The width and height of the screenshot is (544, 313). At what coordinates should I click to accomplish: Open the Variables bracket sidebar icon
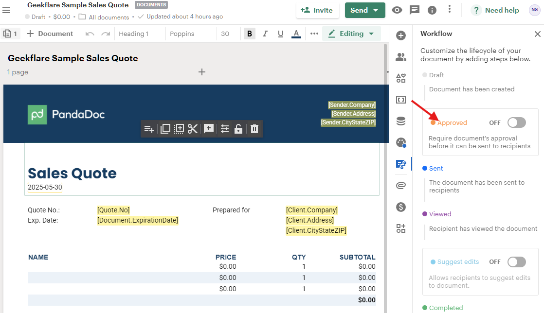click(401, 100)
